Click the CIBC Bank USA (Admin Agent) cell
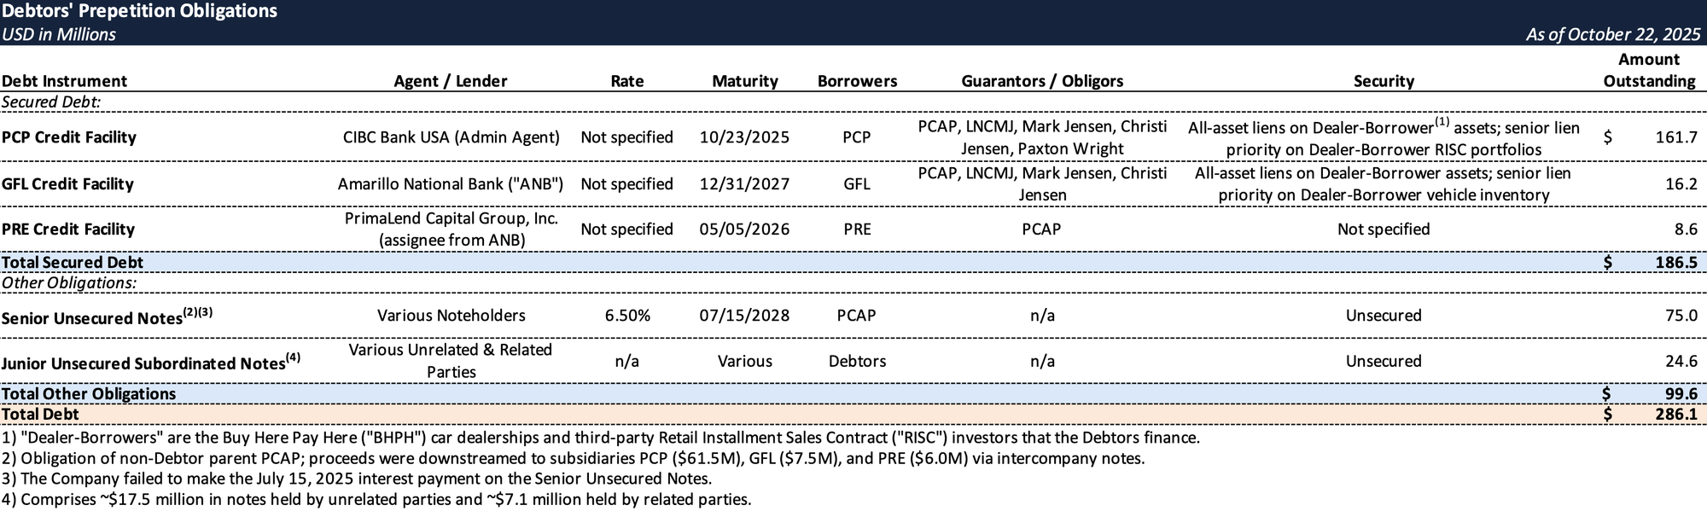1707x511 pixels. click(451, 137)
